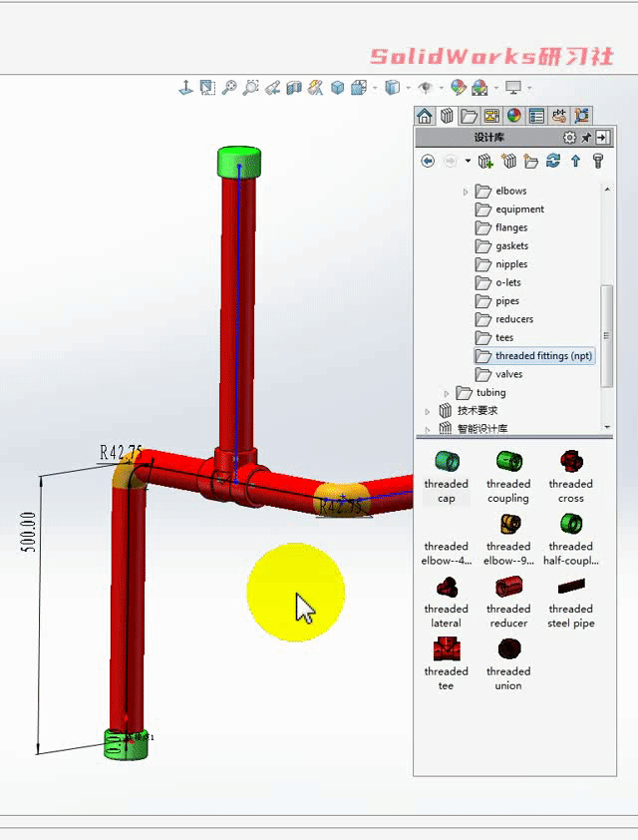
Task: Select the equipment folder
Action: 510,210
